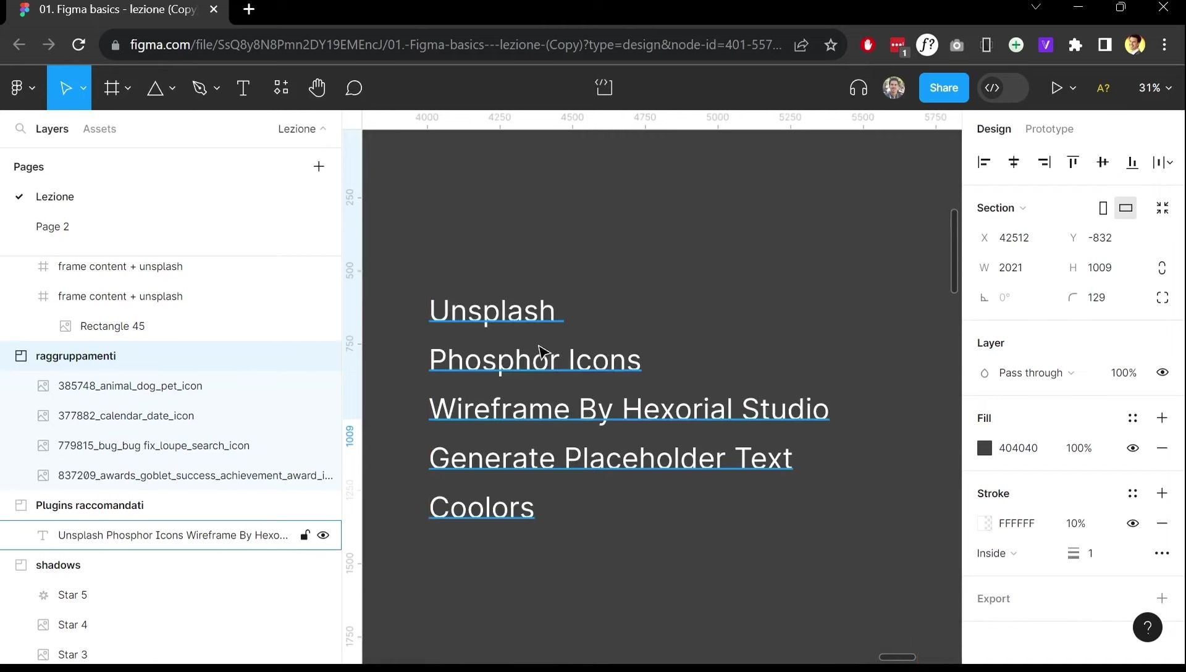Toggle layer visibility eye in Layer section
This screenshot has width=1186, height=672.
tap(1163, 372)
